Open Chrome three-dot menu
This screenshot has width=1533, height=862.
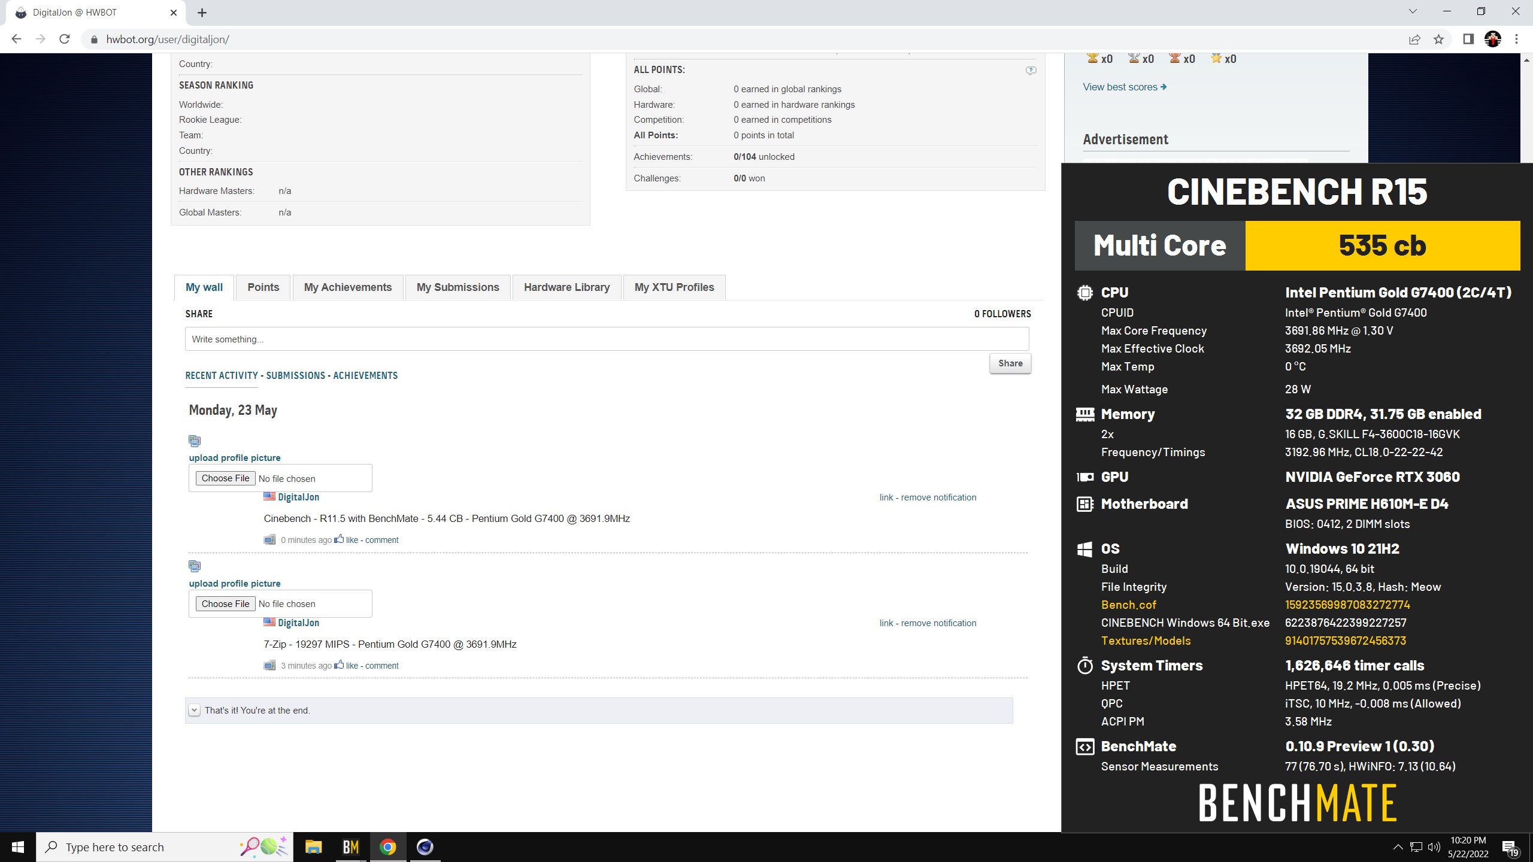pos(1516,40)
